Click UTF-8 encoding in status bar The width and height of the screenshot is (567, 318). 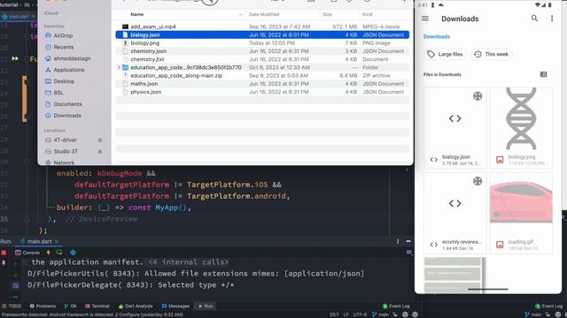tap(360, 314)
